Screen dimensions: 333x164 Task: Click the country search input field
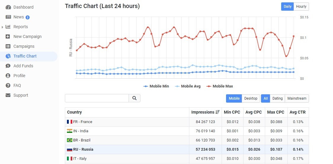coord(97,98)
